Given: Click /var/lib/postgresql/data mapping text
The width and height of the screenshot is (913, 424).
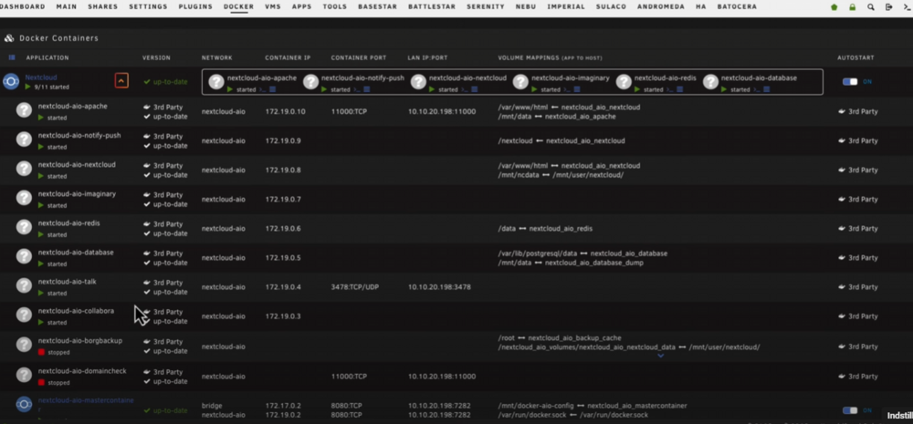Looking at the screenshot, I should pos(582,253).
